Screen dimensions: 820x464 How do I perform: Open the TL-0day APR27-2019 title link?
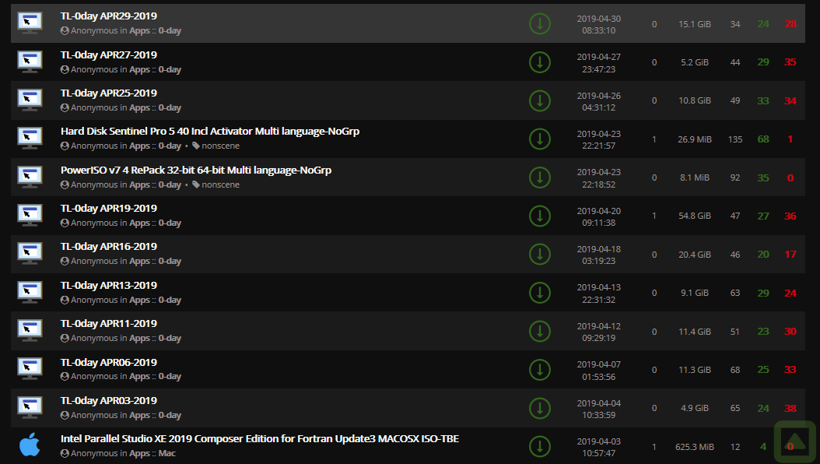coord(109,55)
